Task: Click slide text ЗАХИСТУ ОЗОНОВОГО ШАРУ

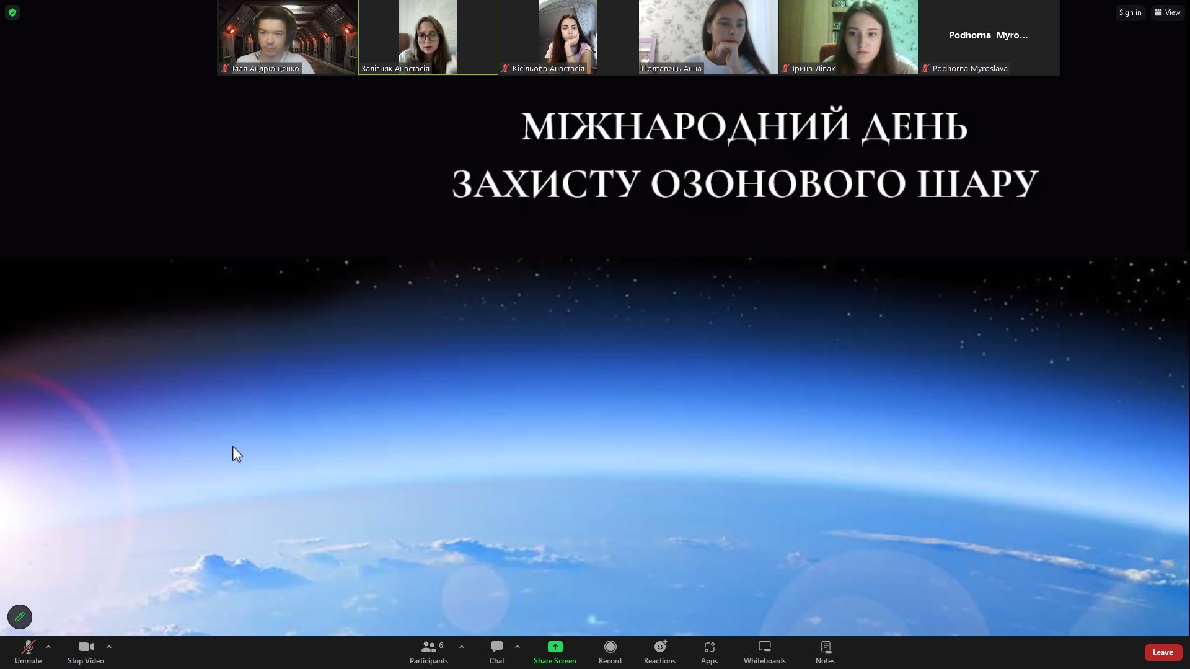Action: [x=745, y=183]
